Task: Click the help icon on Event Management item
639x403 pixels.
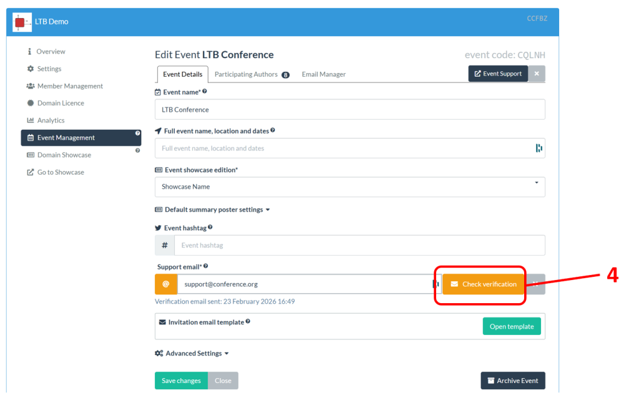Action: pyautogui.click(x=138, y=133)
